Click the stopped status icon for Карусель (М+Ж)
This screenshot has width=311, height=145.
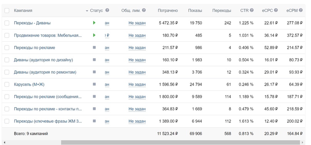click(x=94, y=84)
